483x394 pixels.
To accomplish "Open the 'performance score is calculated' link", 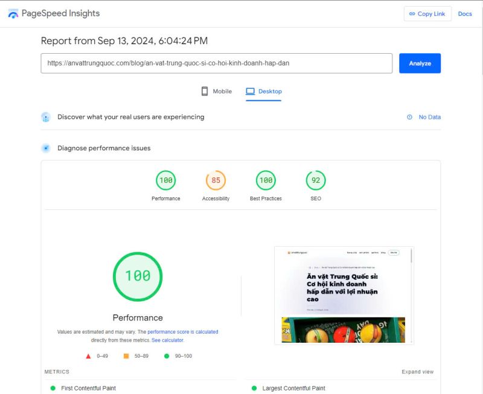I will pyautogui.click(x=183, y=332).
